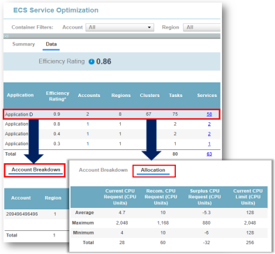275x254 pixels.
Task: Select the Maximum row label
Action: click(x=83, y=223)
